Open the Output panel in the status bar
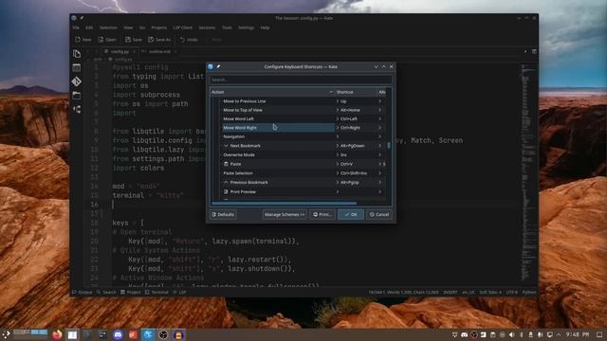 (x=83, y=293)
